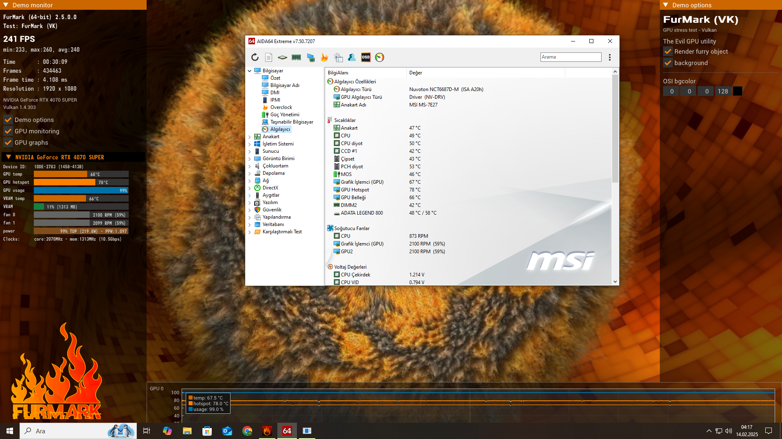The image size is (782, 439).
Task: Click the memory RAM module toolbar icon
Action: click(x=296, y=57)
